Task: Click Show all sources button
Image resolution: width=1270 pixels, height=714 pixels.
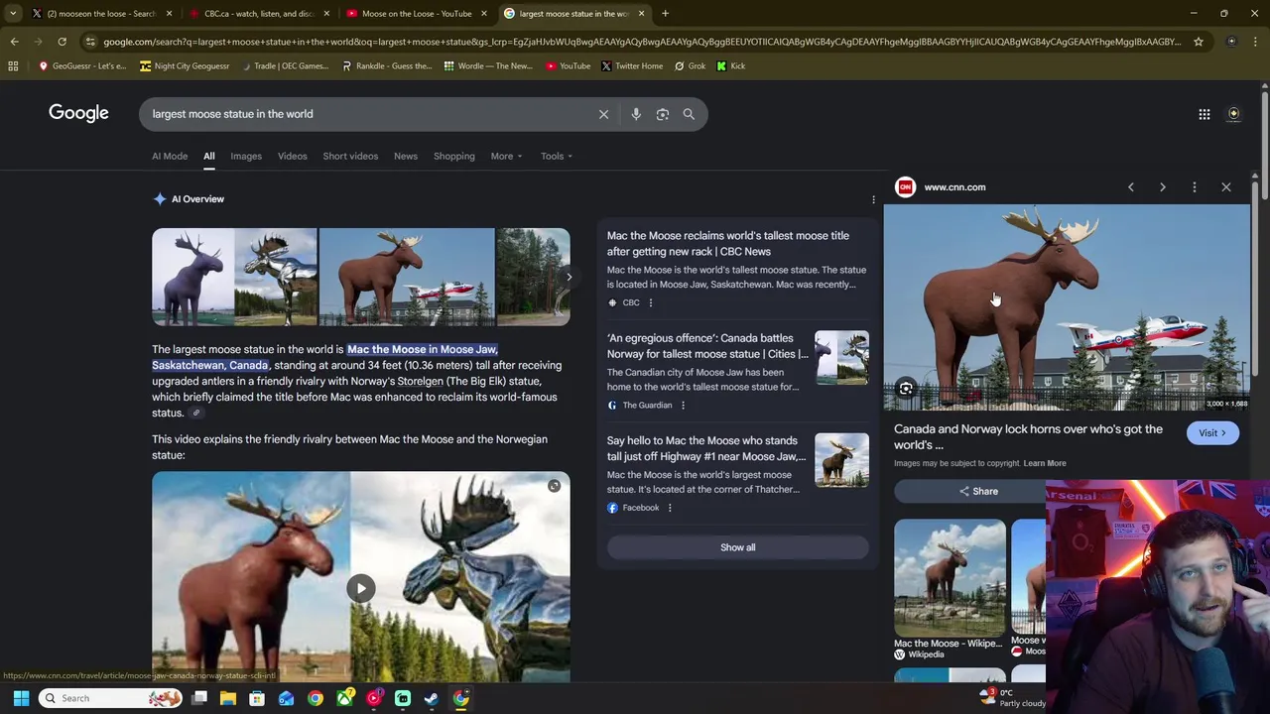Action: click(737, 547)
